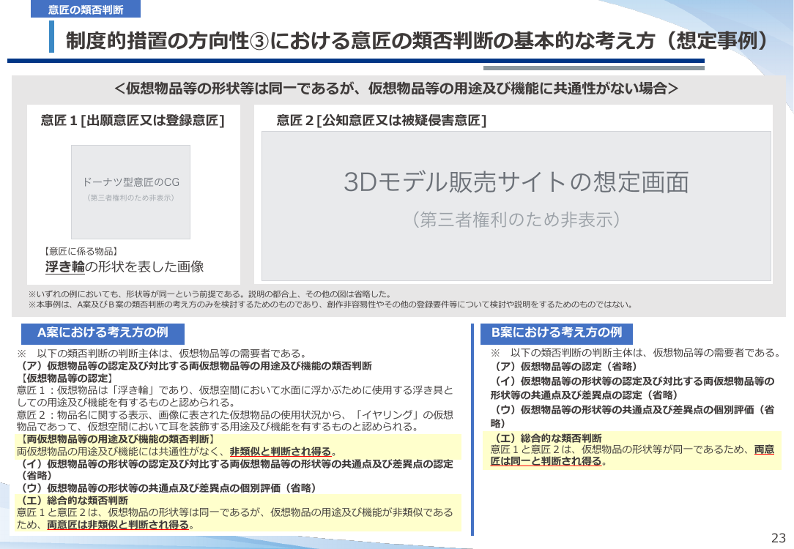Click the highlighted label '【両仮想物品等の用途及び機能の類否判断】'

(x=116, y=439)
